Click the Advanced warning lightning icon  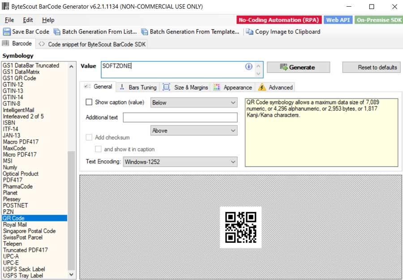pyautogui.click(x=262, y=87)
